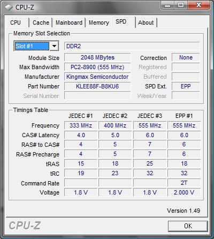
Task: Close the CPU-Z window
Action: pos(198,5)
